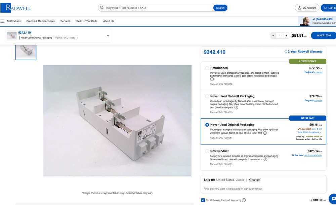Click the search magnifier icon

pyautogui.click(x=102, y=8)
